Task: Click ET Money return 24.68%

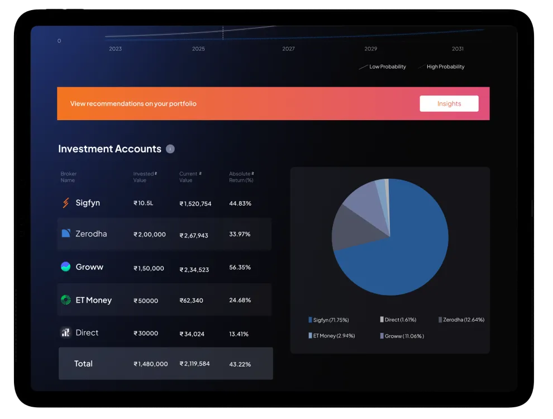Action: pos(240,300)
